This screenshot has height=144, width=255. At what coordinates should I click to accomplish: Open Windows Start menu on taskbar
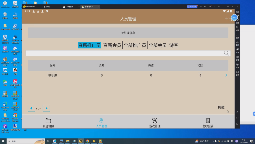(3, 141)
